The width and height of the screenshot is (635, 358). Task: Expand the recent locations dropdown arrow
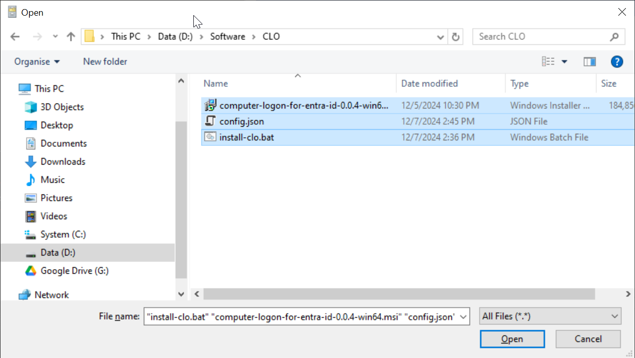pyautogui.click(x=55, y=37)
